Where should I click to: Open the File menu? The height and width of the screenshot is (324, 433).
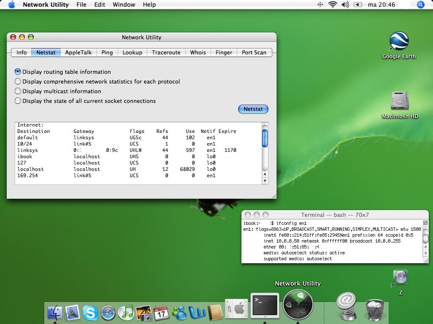(x=81, y=5)
